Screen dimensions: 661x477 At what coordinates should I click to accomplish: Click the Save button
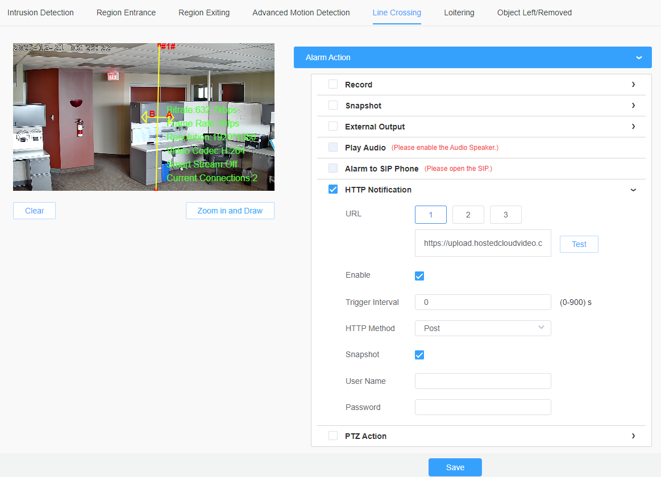click(455, 467)
